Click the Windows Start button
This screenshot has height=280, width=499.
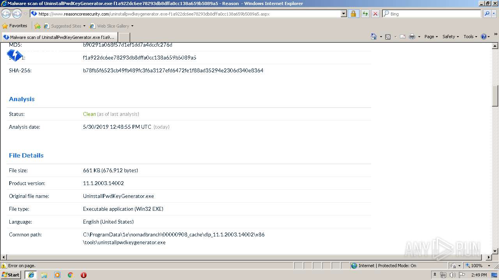click(11, 275)
